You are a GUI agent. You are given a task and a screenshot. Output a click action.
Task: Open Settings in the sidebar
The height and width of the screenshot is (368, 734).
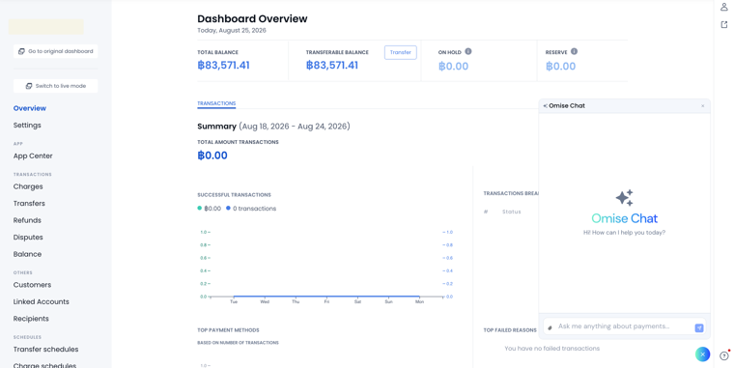(27, 125)
